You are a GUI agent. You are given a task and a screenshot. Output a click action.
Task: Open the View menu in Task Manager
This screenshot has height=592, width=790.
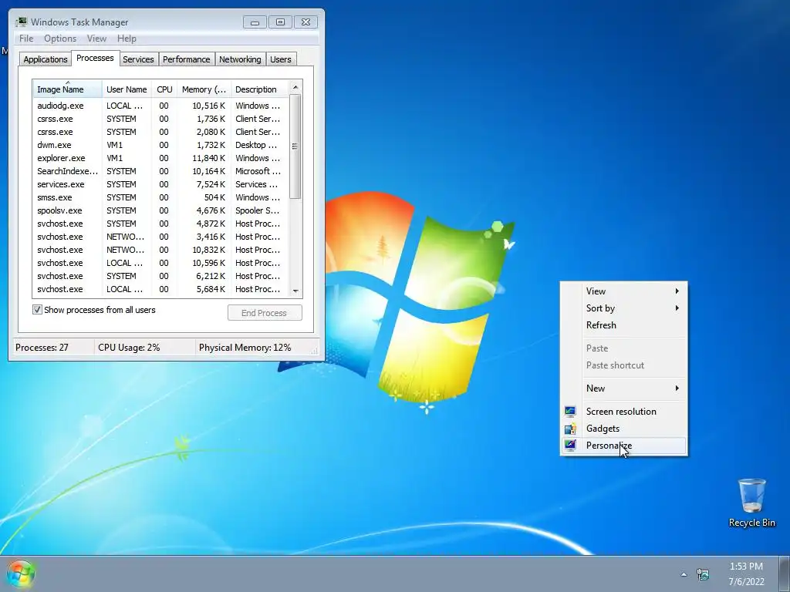[96, 39]
